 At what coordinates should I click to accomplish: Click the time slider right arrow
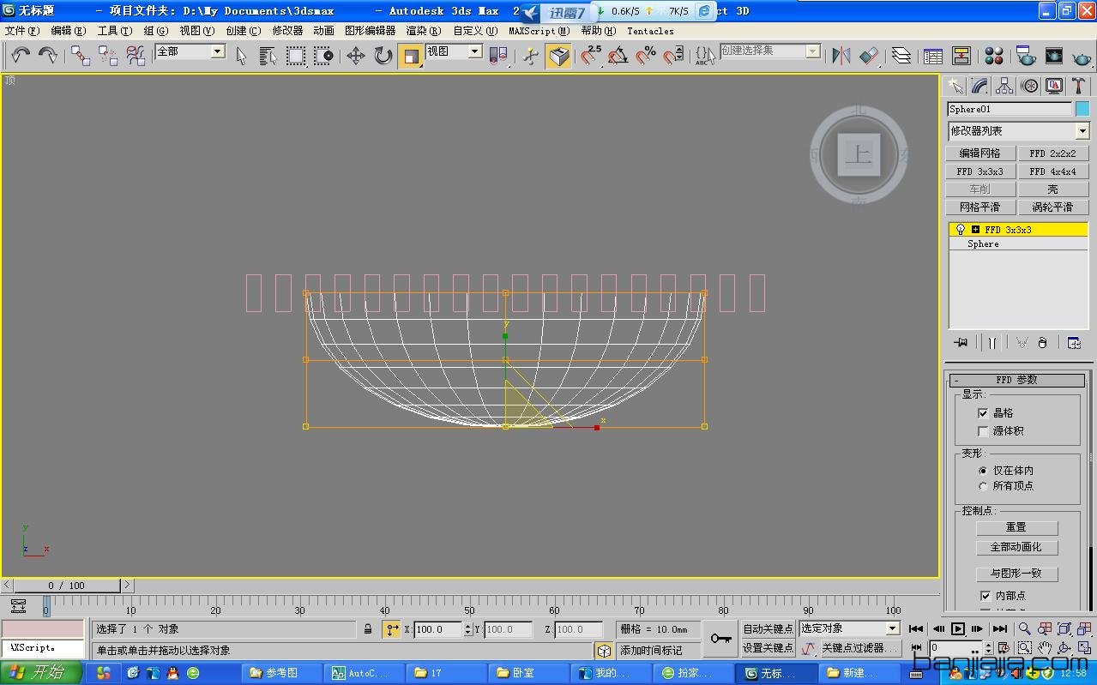pyautogui.click(x=127, y=585)
